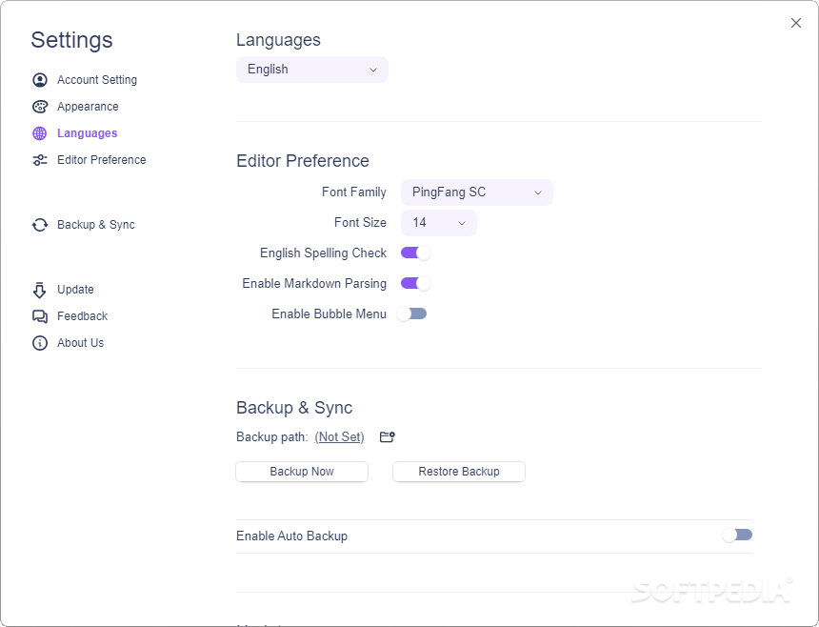
Task: Enable Auto Backup toggle
Action: pos(737,535)
